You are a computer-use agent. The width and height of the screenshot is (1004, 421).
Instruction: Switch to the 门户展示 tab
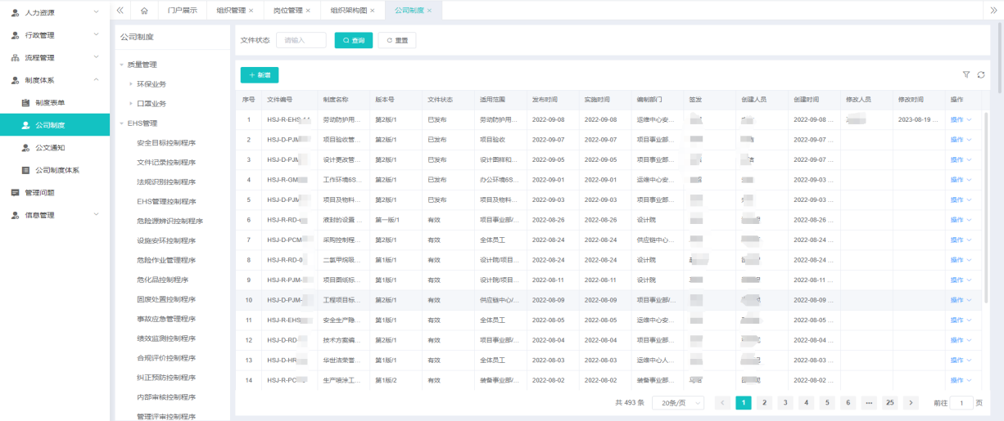tap(182, 11)
